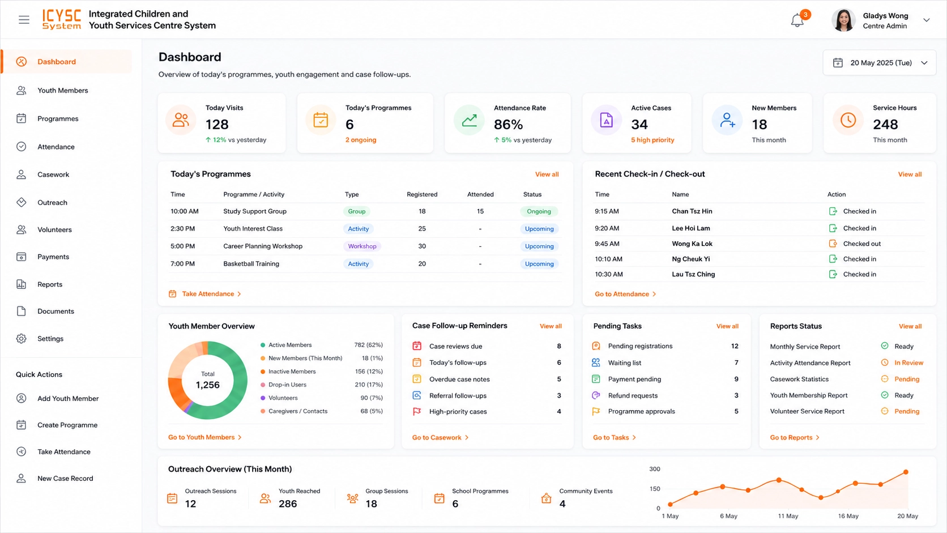View all in Today's Programmes panel

coord(547,174)
